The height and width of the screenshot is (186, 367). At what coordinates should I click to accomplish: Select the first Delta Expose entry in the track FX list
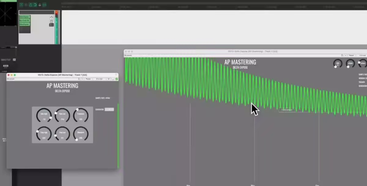point(25,16)
